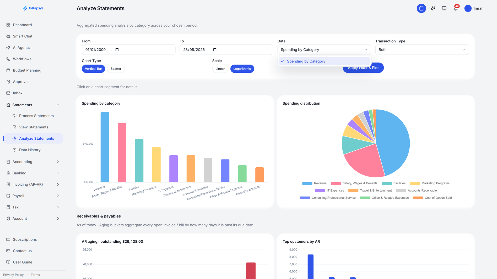Expand Invoicing (AP-AR) section
The width and height of the screenshot is (497, 279).
33,184
